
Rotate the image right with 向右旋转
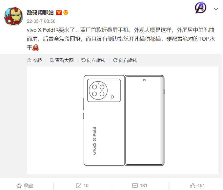coord(125,60)
